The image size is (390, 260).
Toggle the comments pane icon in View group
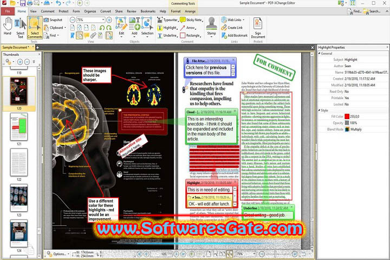coord(86,36)
